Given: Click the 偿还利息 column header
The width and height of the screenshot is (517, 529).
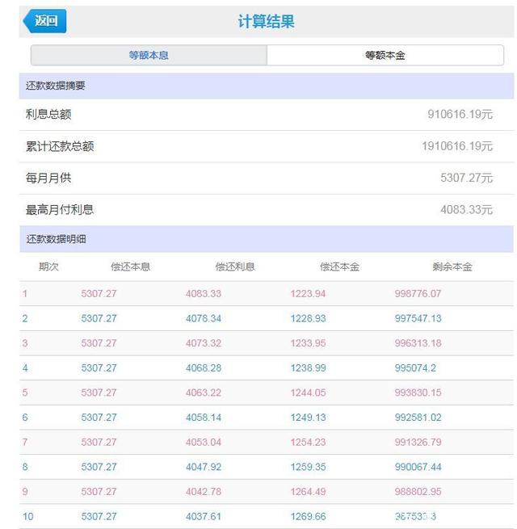Looking at the screenshot, I should pyautogui.click(x=235, y=267).
